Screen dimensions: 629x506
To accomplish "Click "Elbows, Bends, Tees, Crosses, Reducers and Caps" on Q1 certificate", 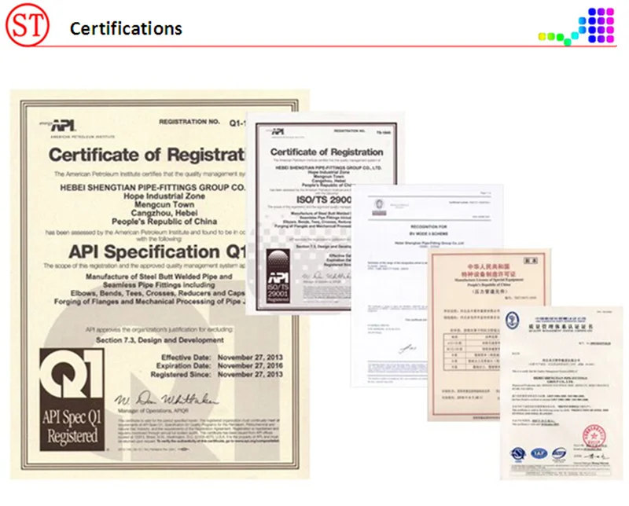I will coord(158,293).
